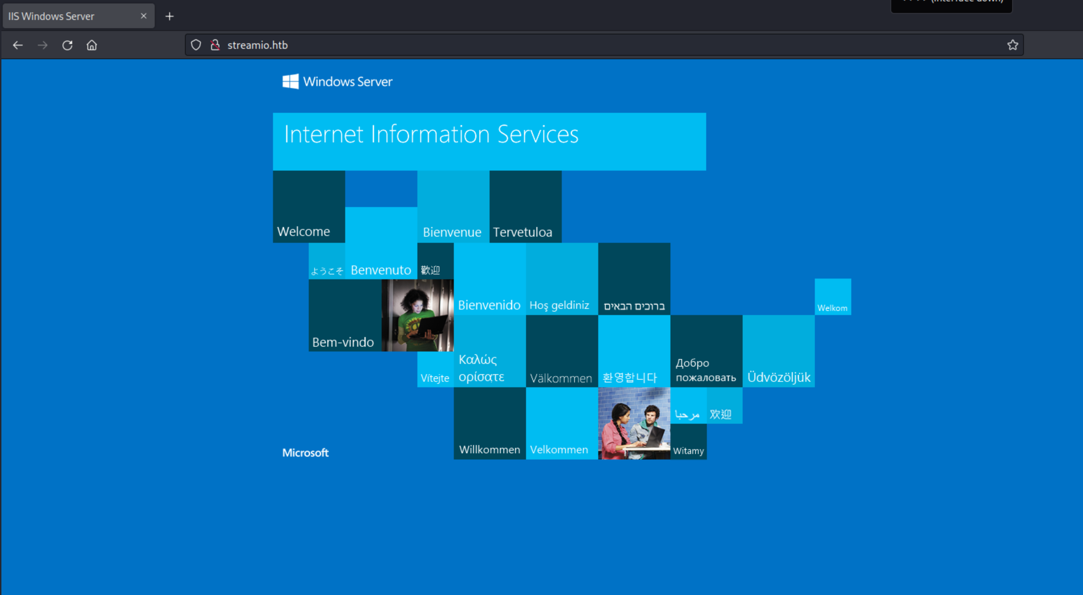This screenshot has width=1083, height=595.
Task: Click the Bem-vindo tile
Action: pyautogui.click(x=345, y=315)
